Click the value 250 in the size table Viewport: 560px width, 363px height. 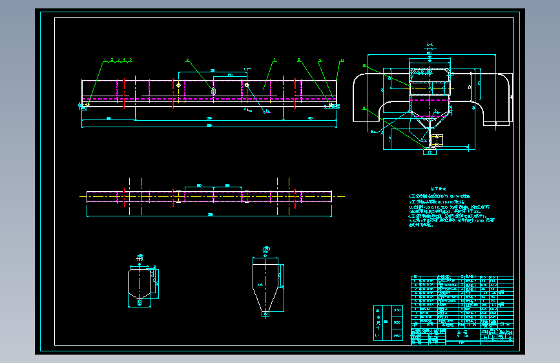[x=397, y=310]
